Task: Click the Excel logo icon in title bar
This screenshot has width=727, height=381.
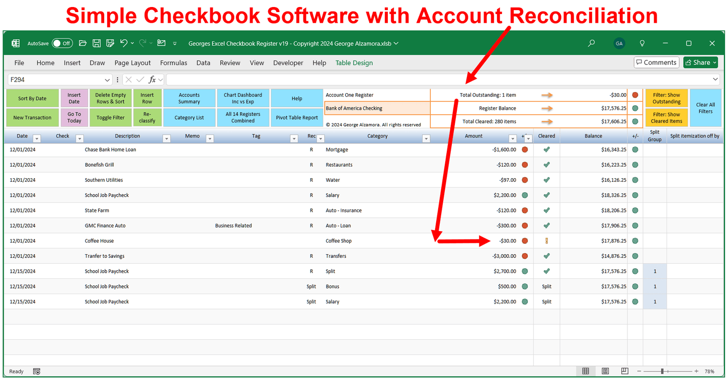Action: point(16,43)
